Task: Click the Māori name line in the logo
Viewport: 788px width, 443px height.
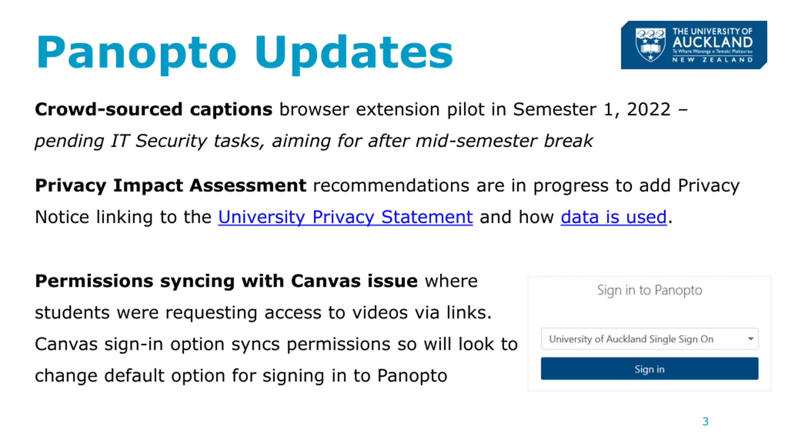Action: pyautogui.click(x=712, y=51)
